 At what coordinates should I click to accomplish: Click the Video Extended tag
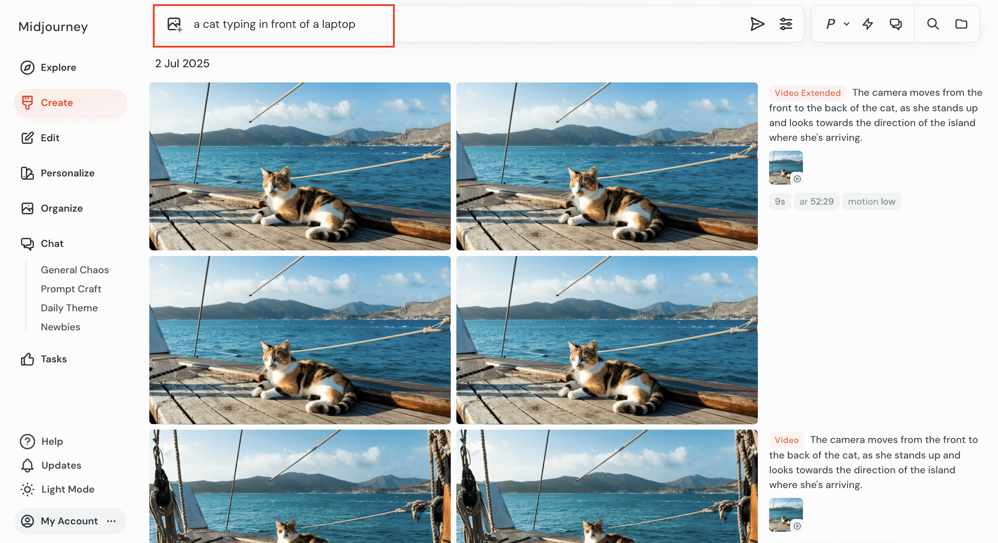click(x=807, y=93)
